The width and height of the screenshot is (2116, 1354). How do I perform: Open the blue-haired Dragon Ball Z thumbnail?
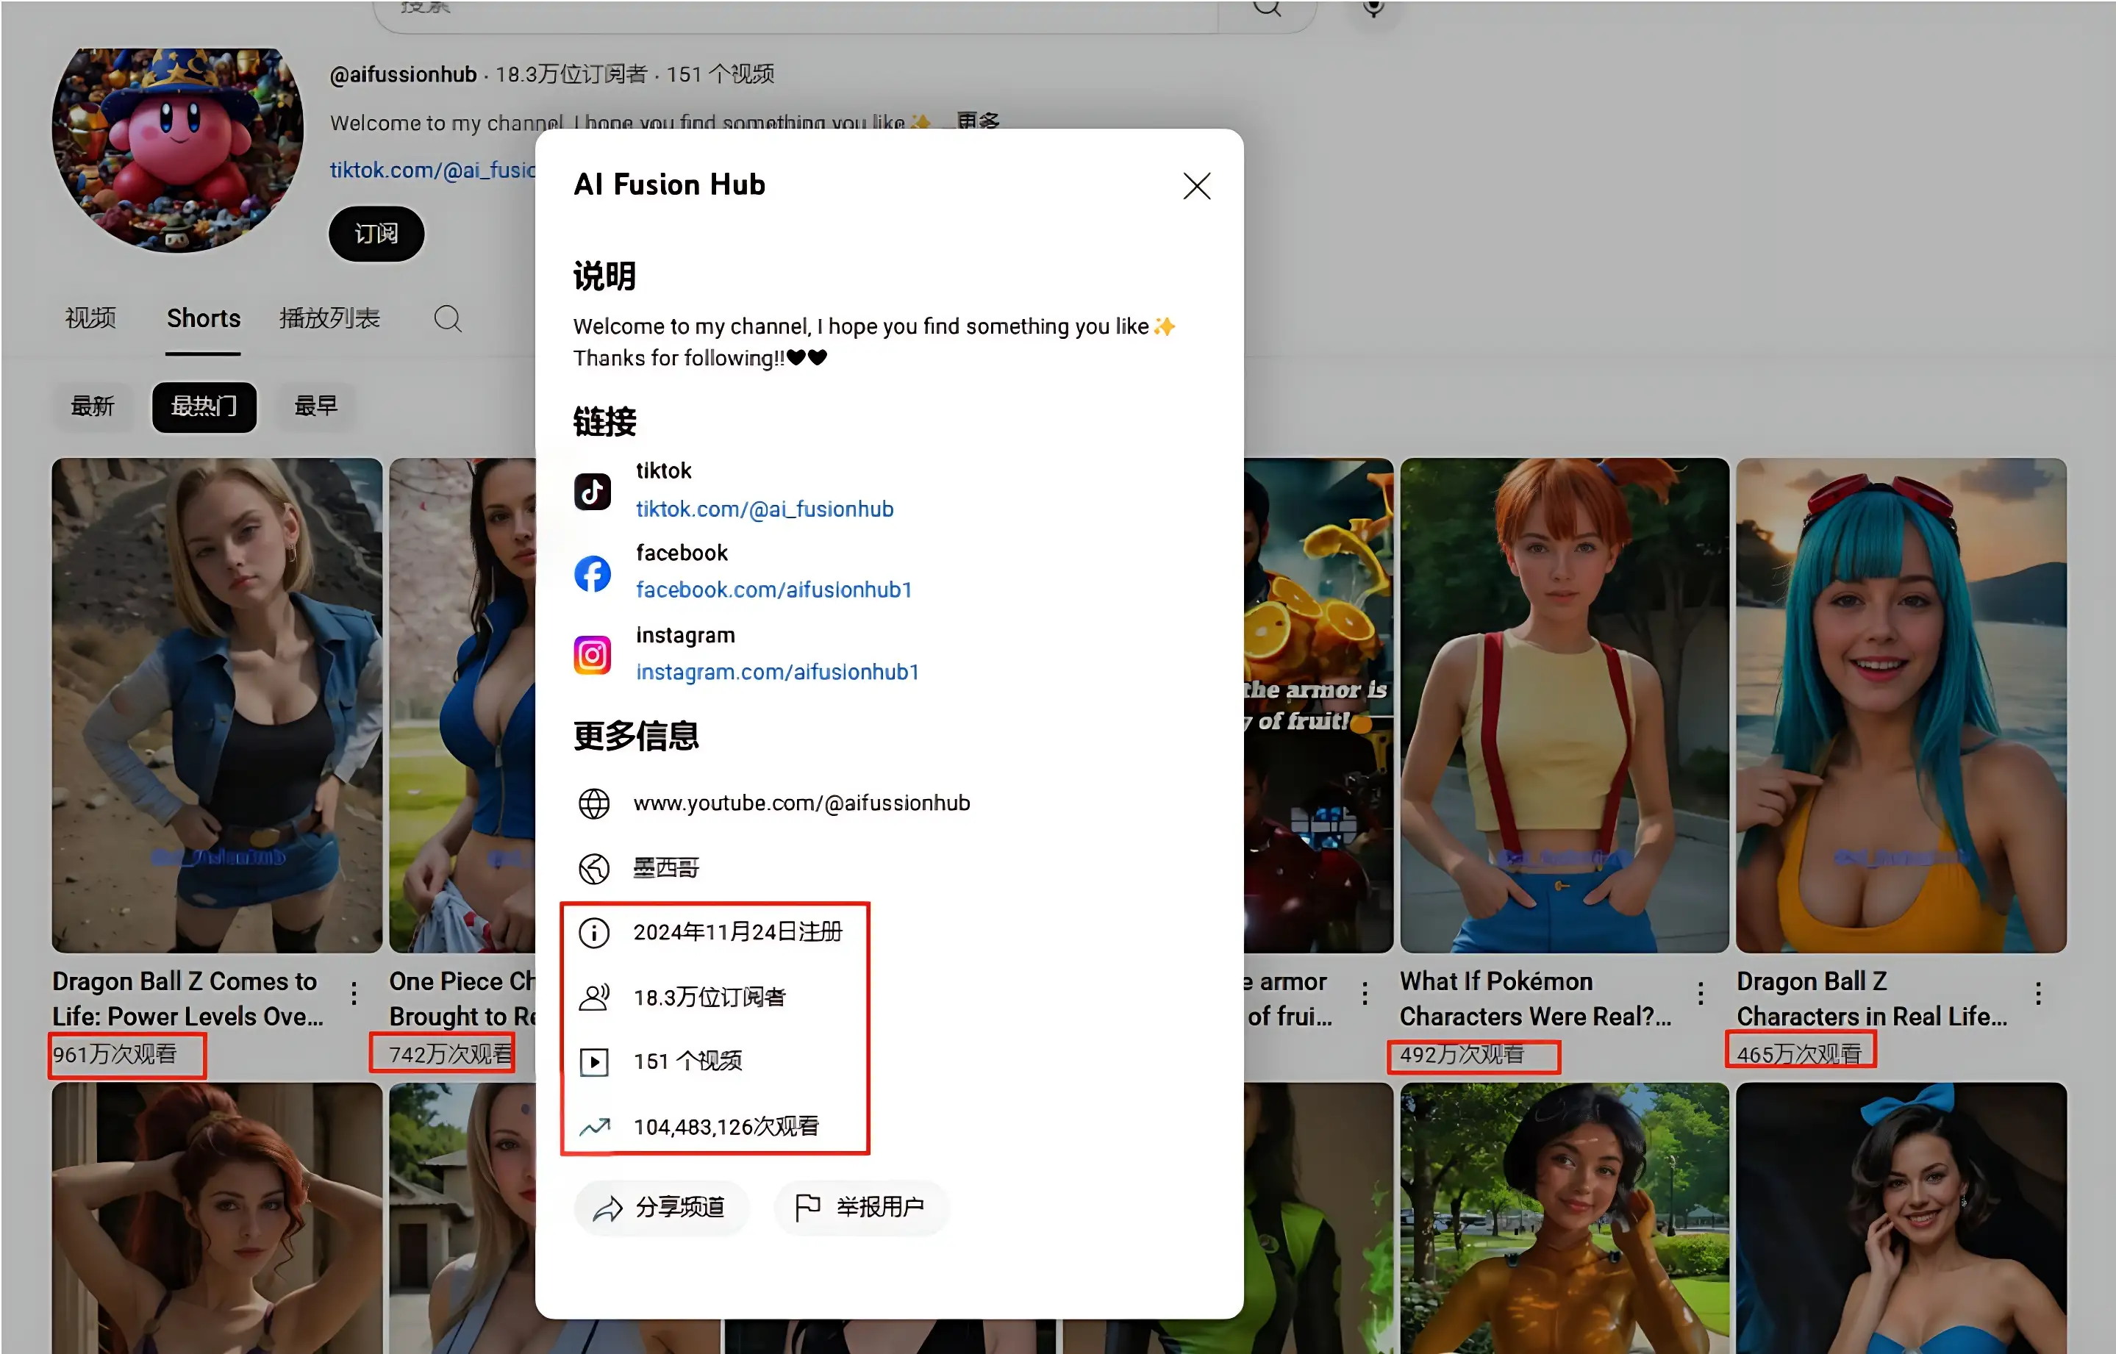[1900, 704]
